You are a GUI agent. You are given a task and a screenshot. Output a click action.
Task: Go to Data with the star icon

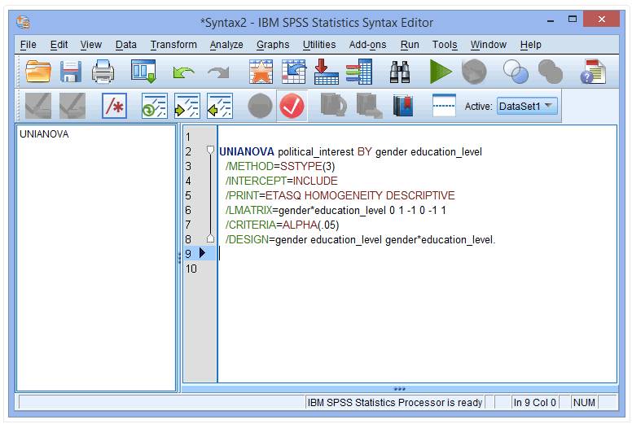pos(261,72)
